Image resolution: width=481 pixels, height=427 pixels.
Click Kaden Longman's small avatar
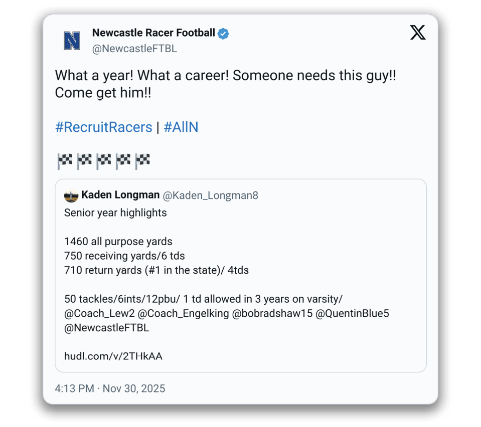point(71,195)
